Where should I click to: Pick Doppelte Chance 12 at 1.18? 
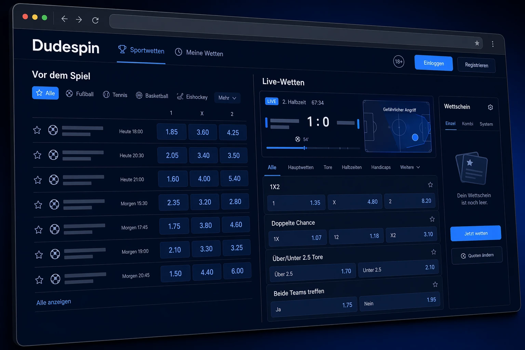point(356,237)
